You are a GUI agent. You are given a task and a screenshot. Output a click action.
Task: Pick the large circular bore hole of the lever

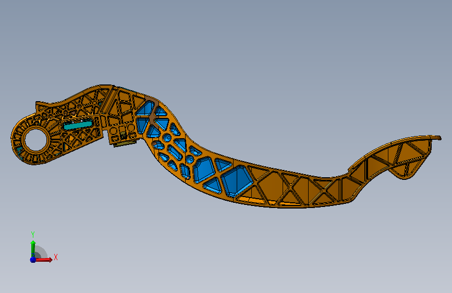click(x=36, y=140)
